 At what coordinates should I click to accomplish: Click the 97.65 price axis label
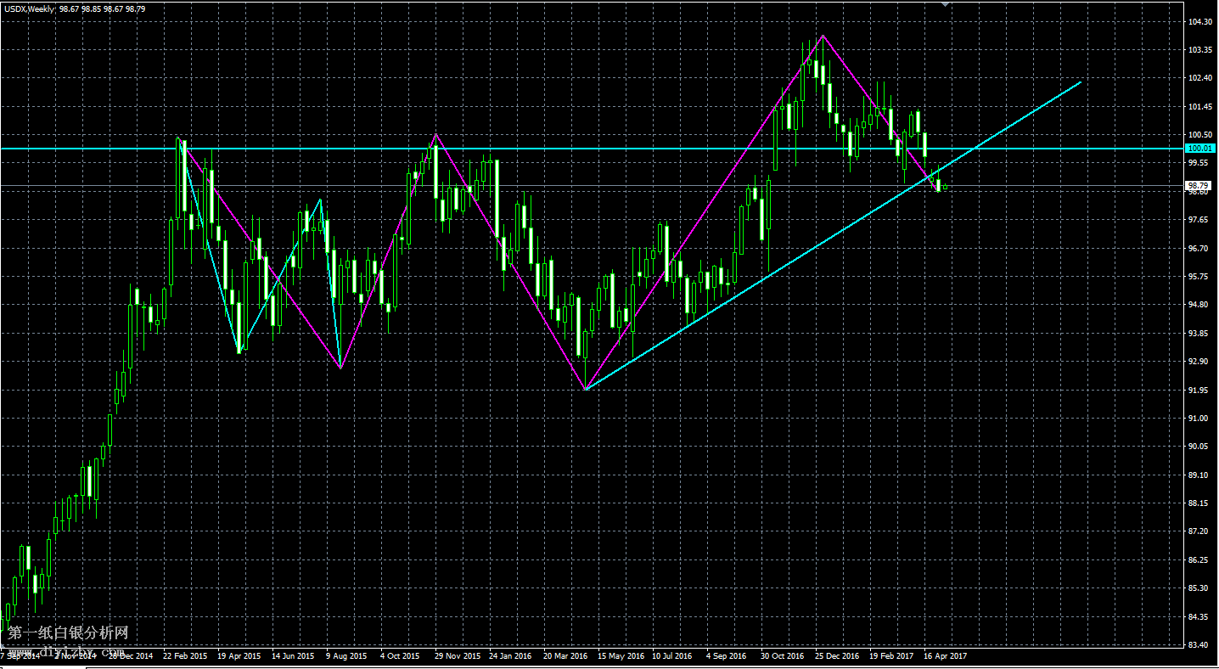pos(1199,220)
